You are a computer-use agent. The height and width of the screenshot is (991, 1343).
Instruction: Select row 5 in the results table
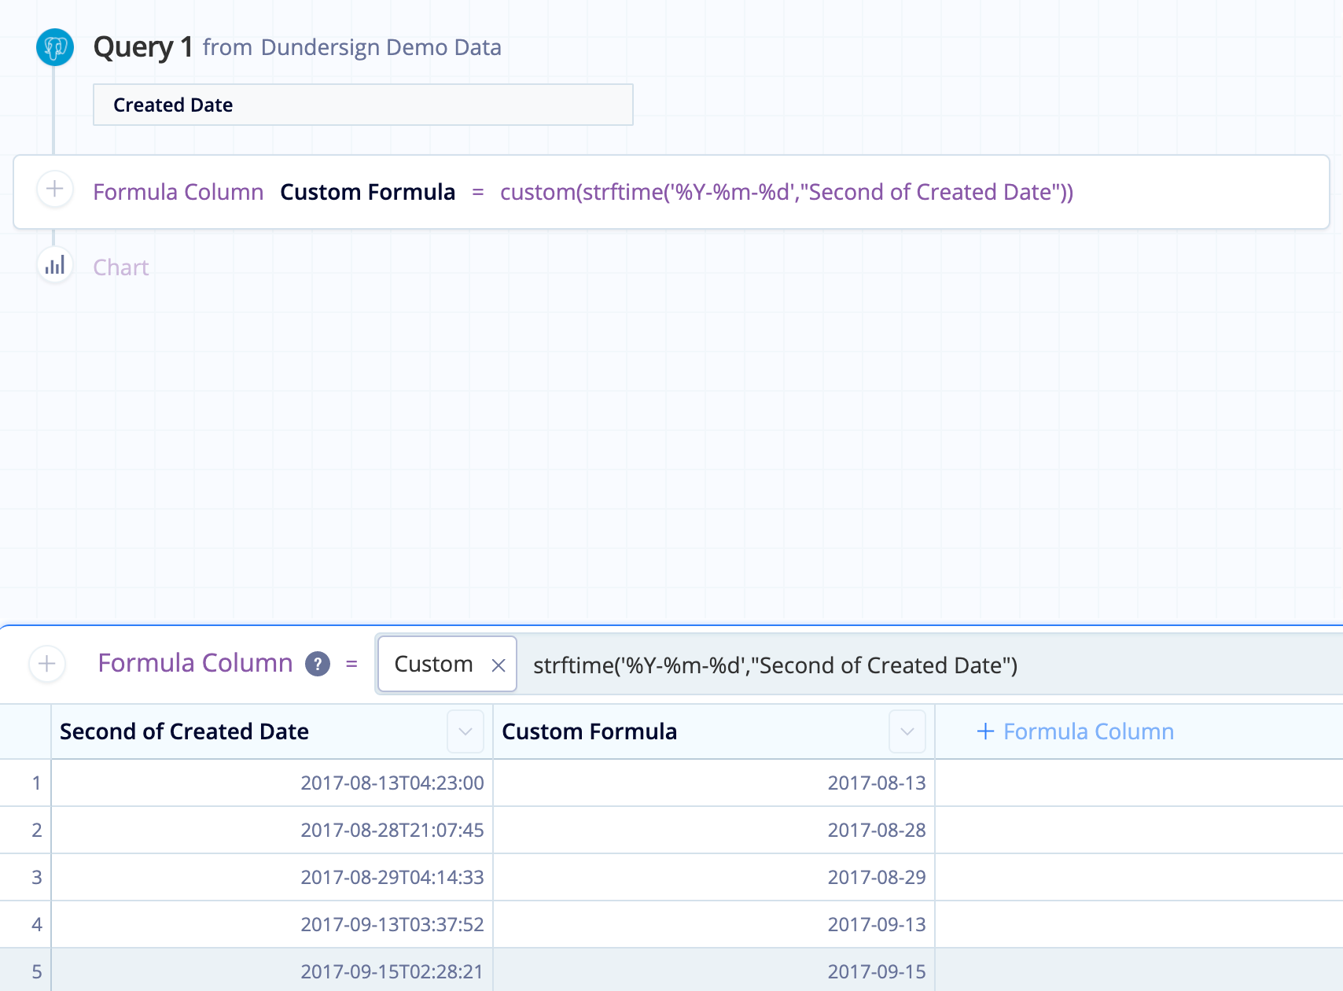[x=36, y=971]
